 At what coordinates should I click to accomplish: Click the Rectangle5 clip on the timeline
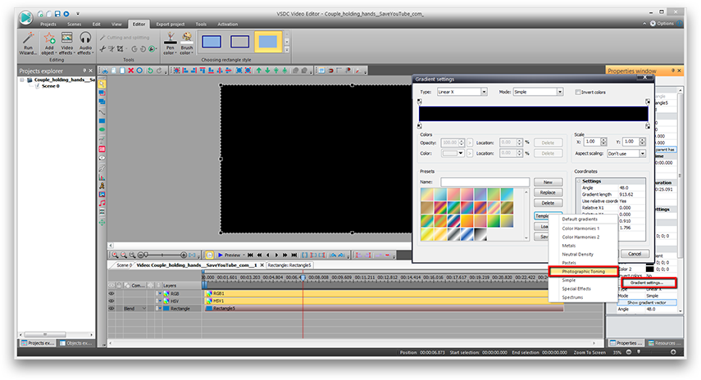tap(383, 308)
